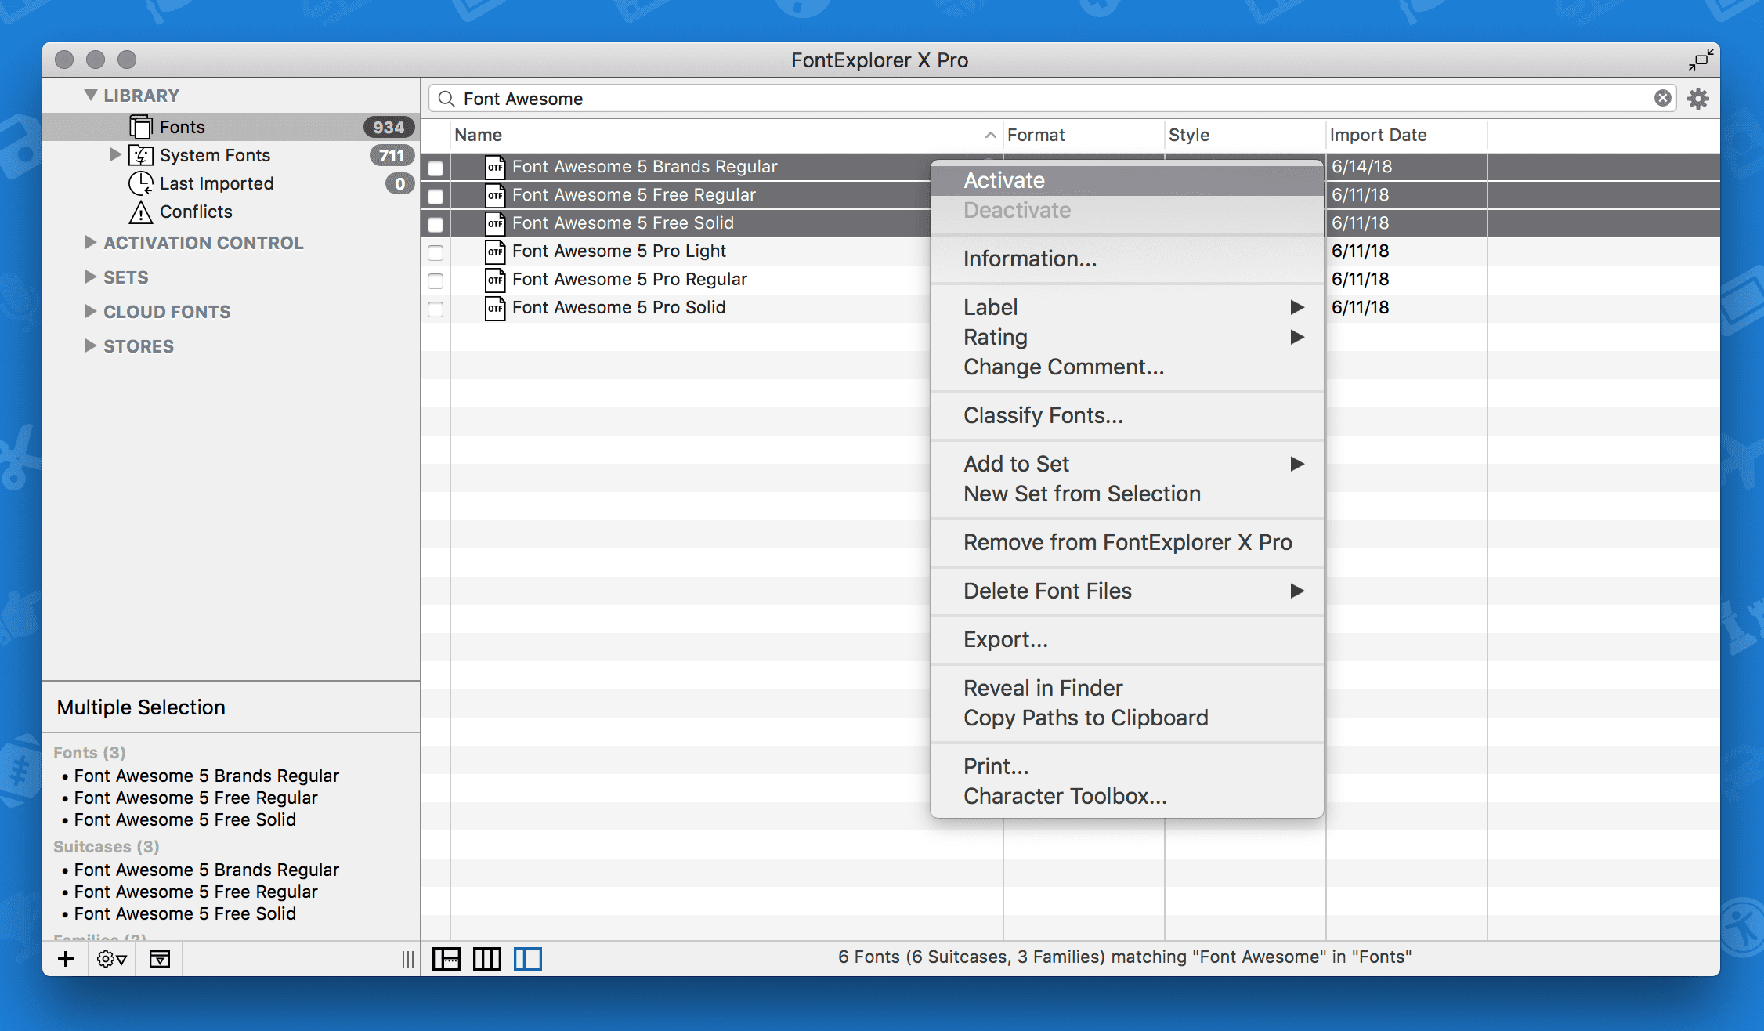
Task: Click Reveal in Finder menu option
Action: (x=1043, y=687)
